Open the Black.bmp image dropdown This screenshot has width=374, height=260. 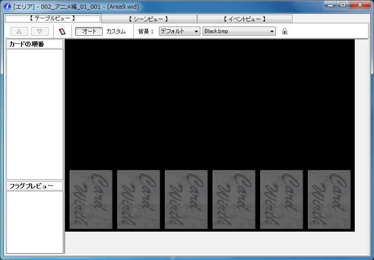239,31
